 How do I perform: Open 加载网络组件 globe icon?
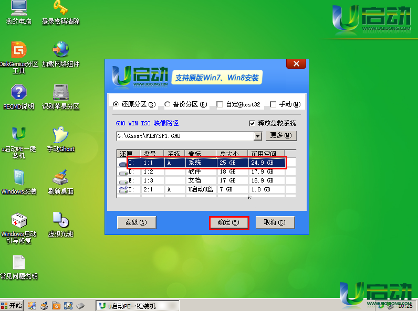point(60,50)
